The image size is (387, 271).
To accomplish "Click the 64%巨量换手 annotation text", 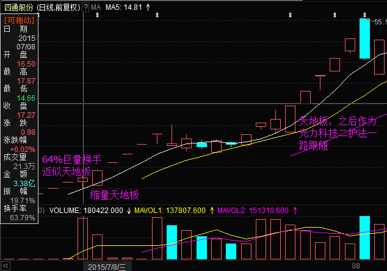I will point(72,159).
